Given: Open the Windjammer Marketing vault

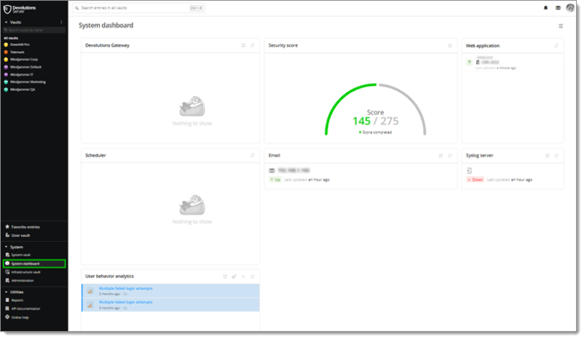Looking at the screenshot, I should (25, 82).
